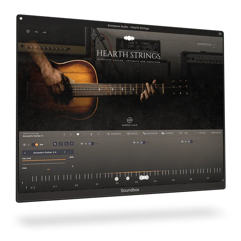Click the white logo above Hearth Strings title
The width and height of the screenshot is (241, 241).
tap(129, 38)
